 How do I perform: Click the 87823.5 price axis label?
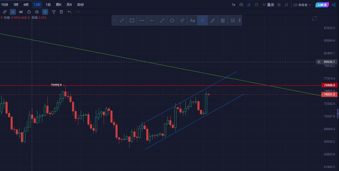point(329,28)
